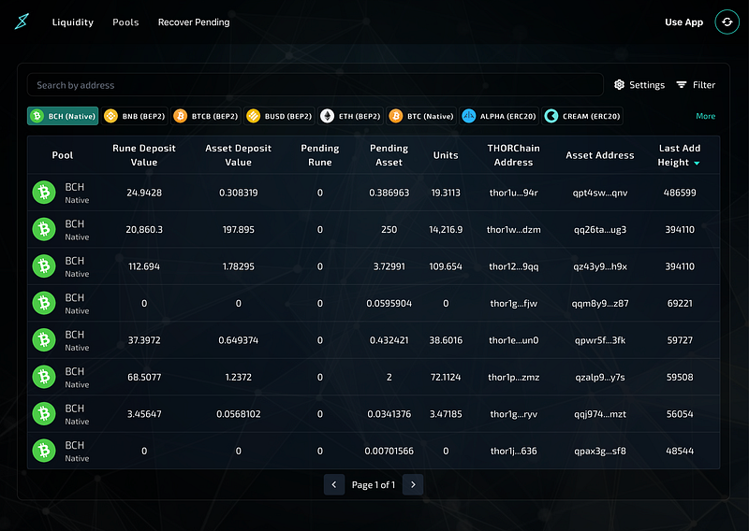The image size is (749, 531).
Task: Open the Recover Pending tab
Action: click(x=194, y=22)
